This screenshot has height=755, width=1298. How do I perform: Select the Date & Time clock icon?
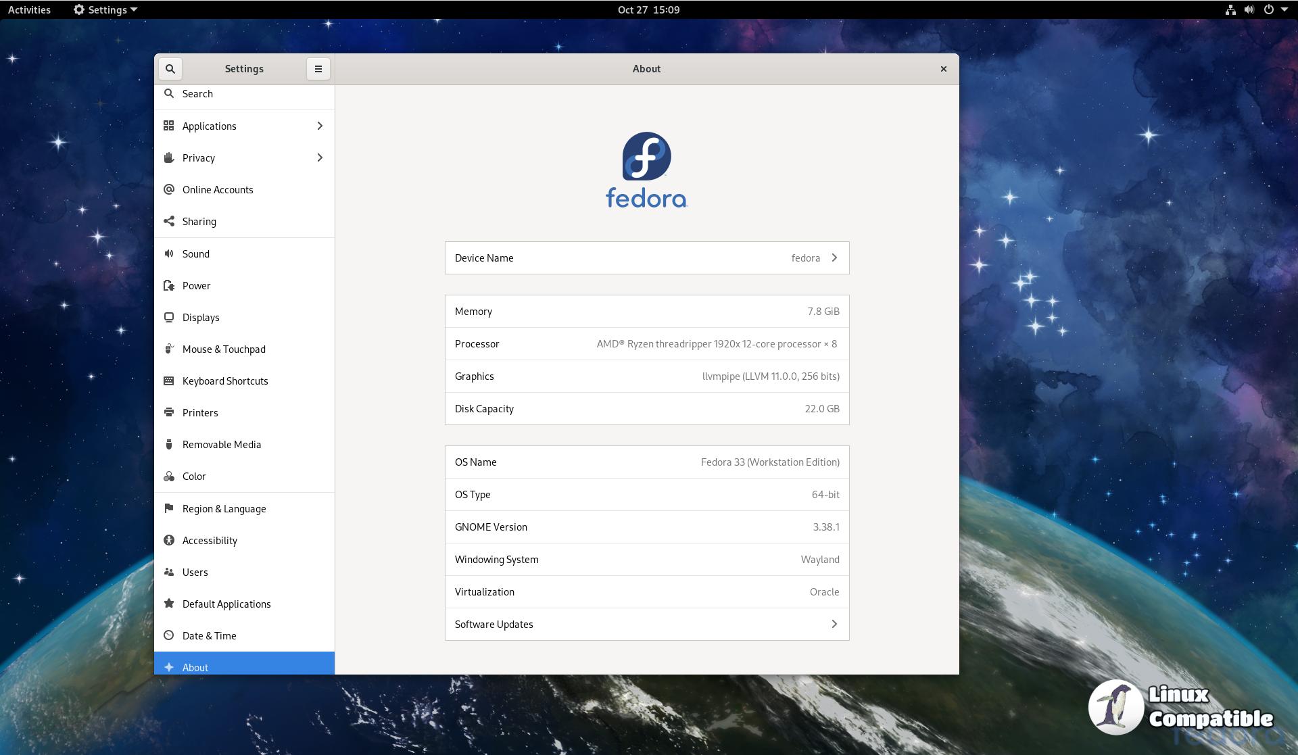pos(169,636)
